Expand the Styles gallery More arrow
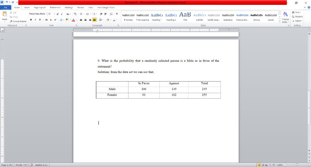This screenshot has width=311, height=167. pyautogui.click(x=280, y=21)
